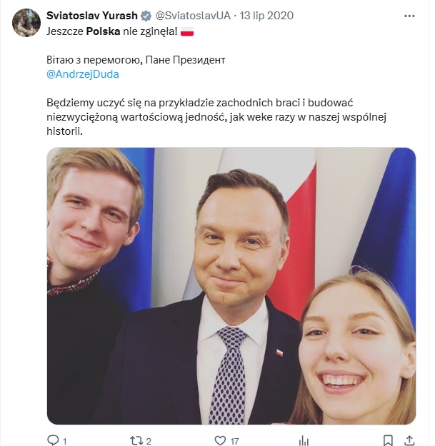Click the reply speech bubble icon
Viewport: 435px width, 446px height.
click(53, 440)
